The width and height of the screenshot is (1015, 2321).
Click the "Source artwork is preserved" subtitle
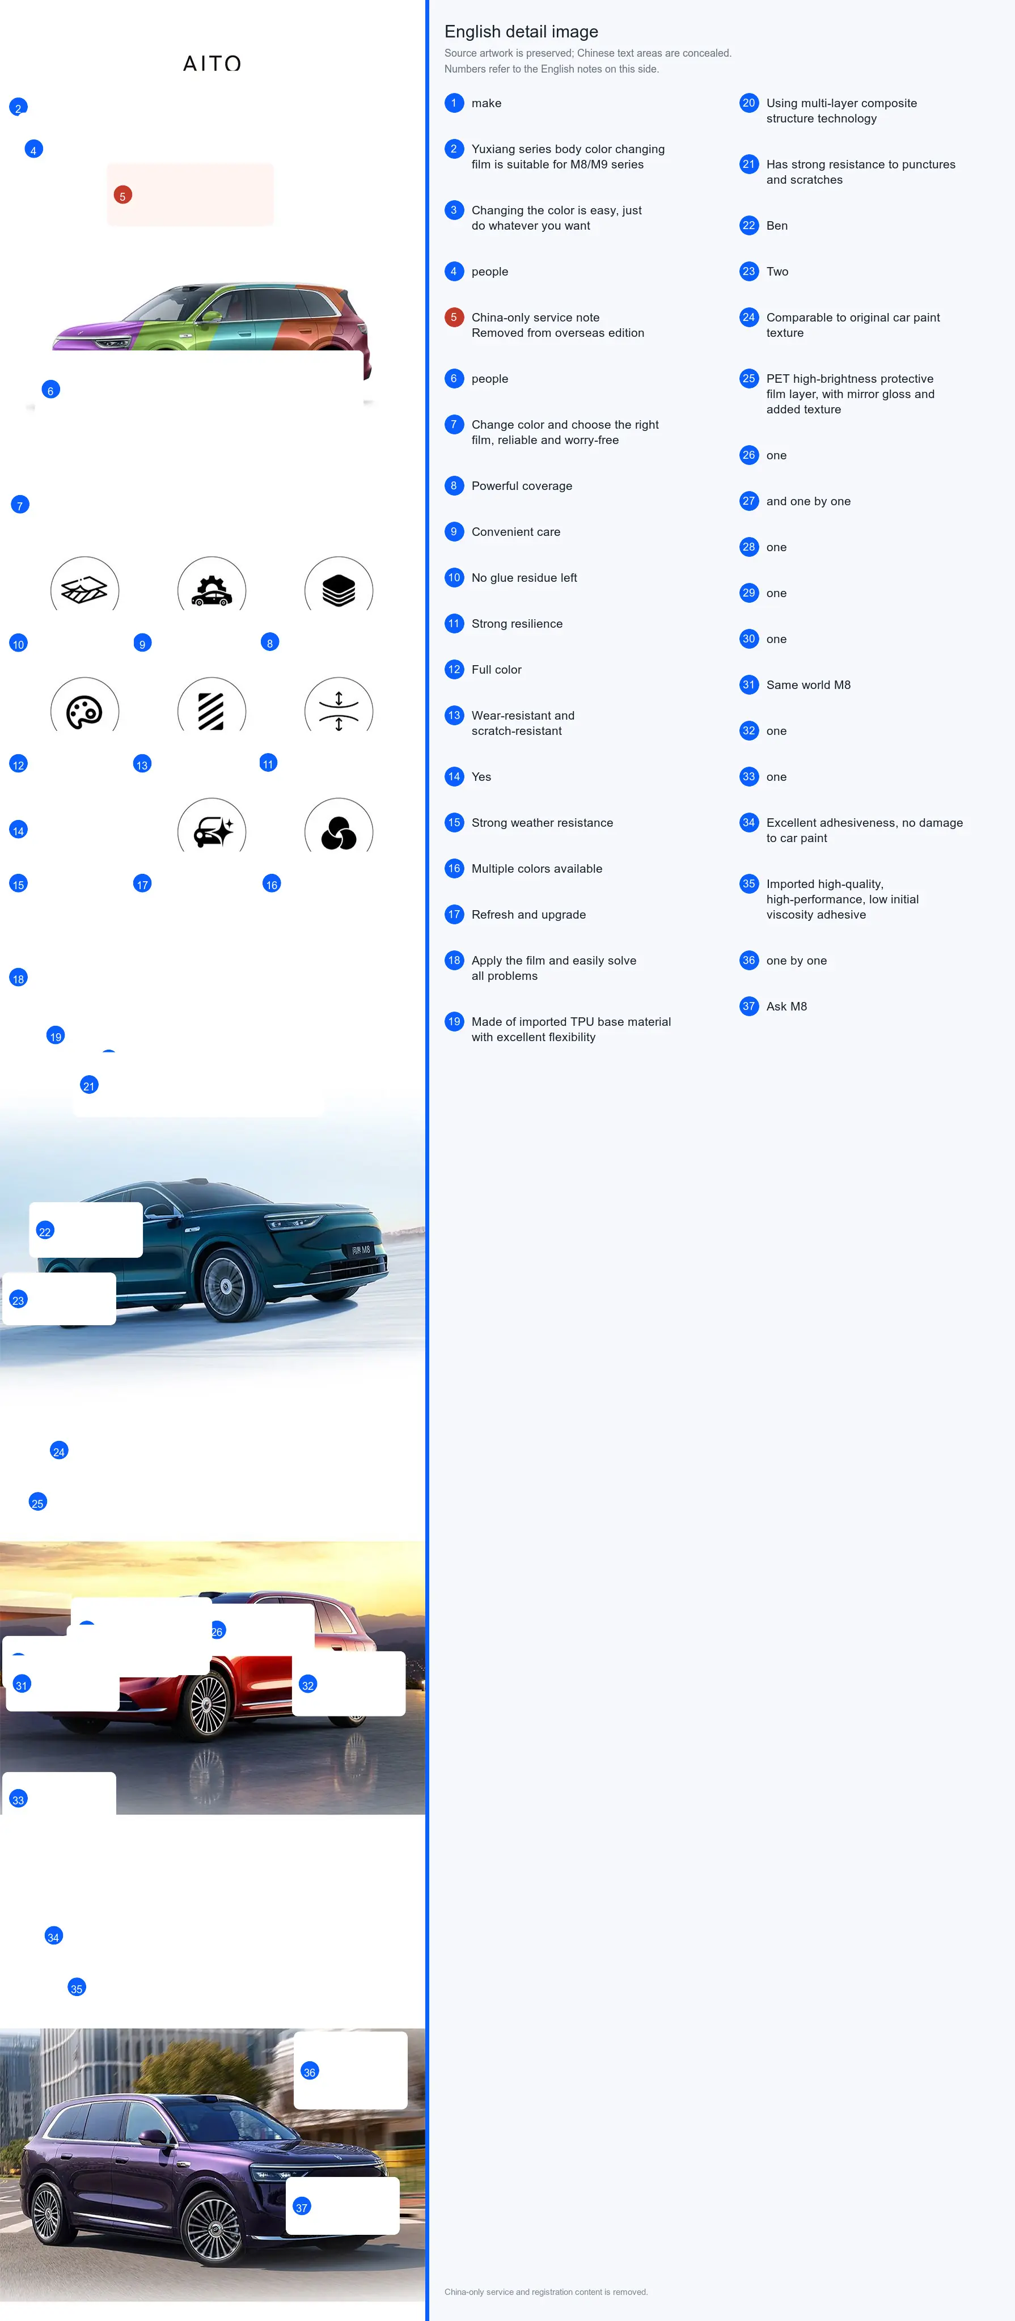(x=587, y=53)
